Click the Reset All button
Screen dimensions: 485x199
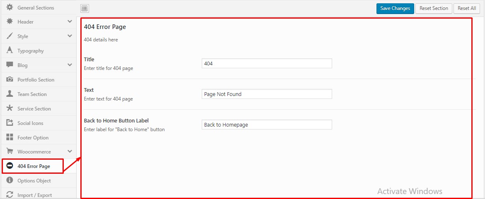click(x=466, y=8)
